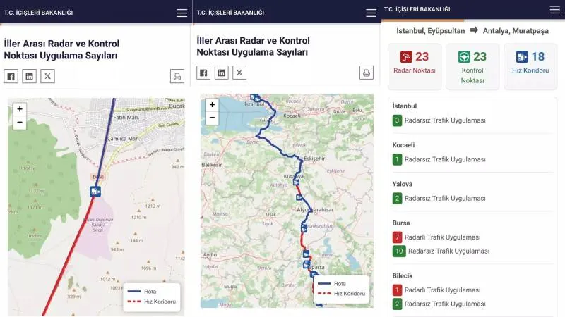Click Bursa's green badge showing 10
This screenshot has width=565, height=317.
[399, 251]
